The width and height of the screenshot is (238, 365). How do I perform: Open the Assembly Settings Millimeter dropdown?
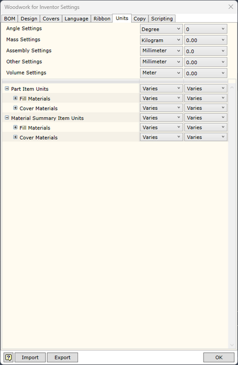point(162,51)
